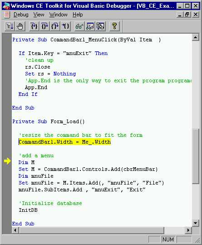Click the Step Out icon
The width and height of the screenshot is (202, 245).
click(x=55, y=26)
